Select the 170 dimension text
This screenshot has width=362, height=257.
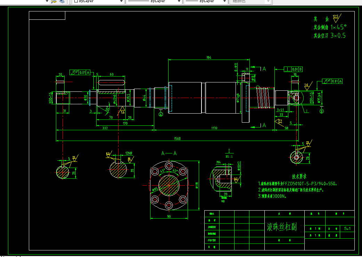pyautogui.click(x=125, y=123)
